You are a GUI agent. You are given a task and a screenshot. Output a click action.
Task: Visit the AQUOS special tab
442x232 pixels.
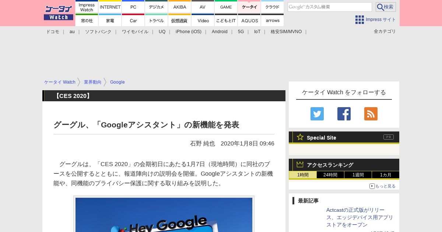coord(249,20)
